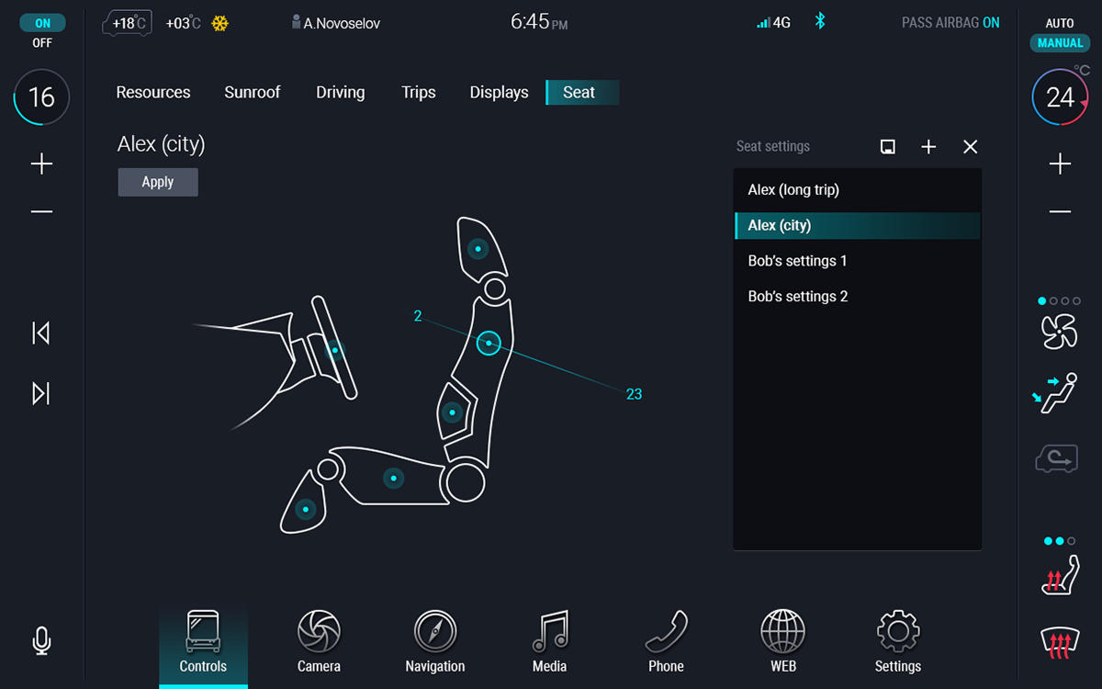
Task: Select the backrest adjustment point
Action: pos(489,343)
